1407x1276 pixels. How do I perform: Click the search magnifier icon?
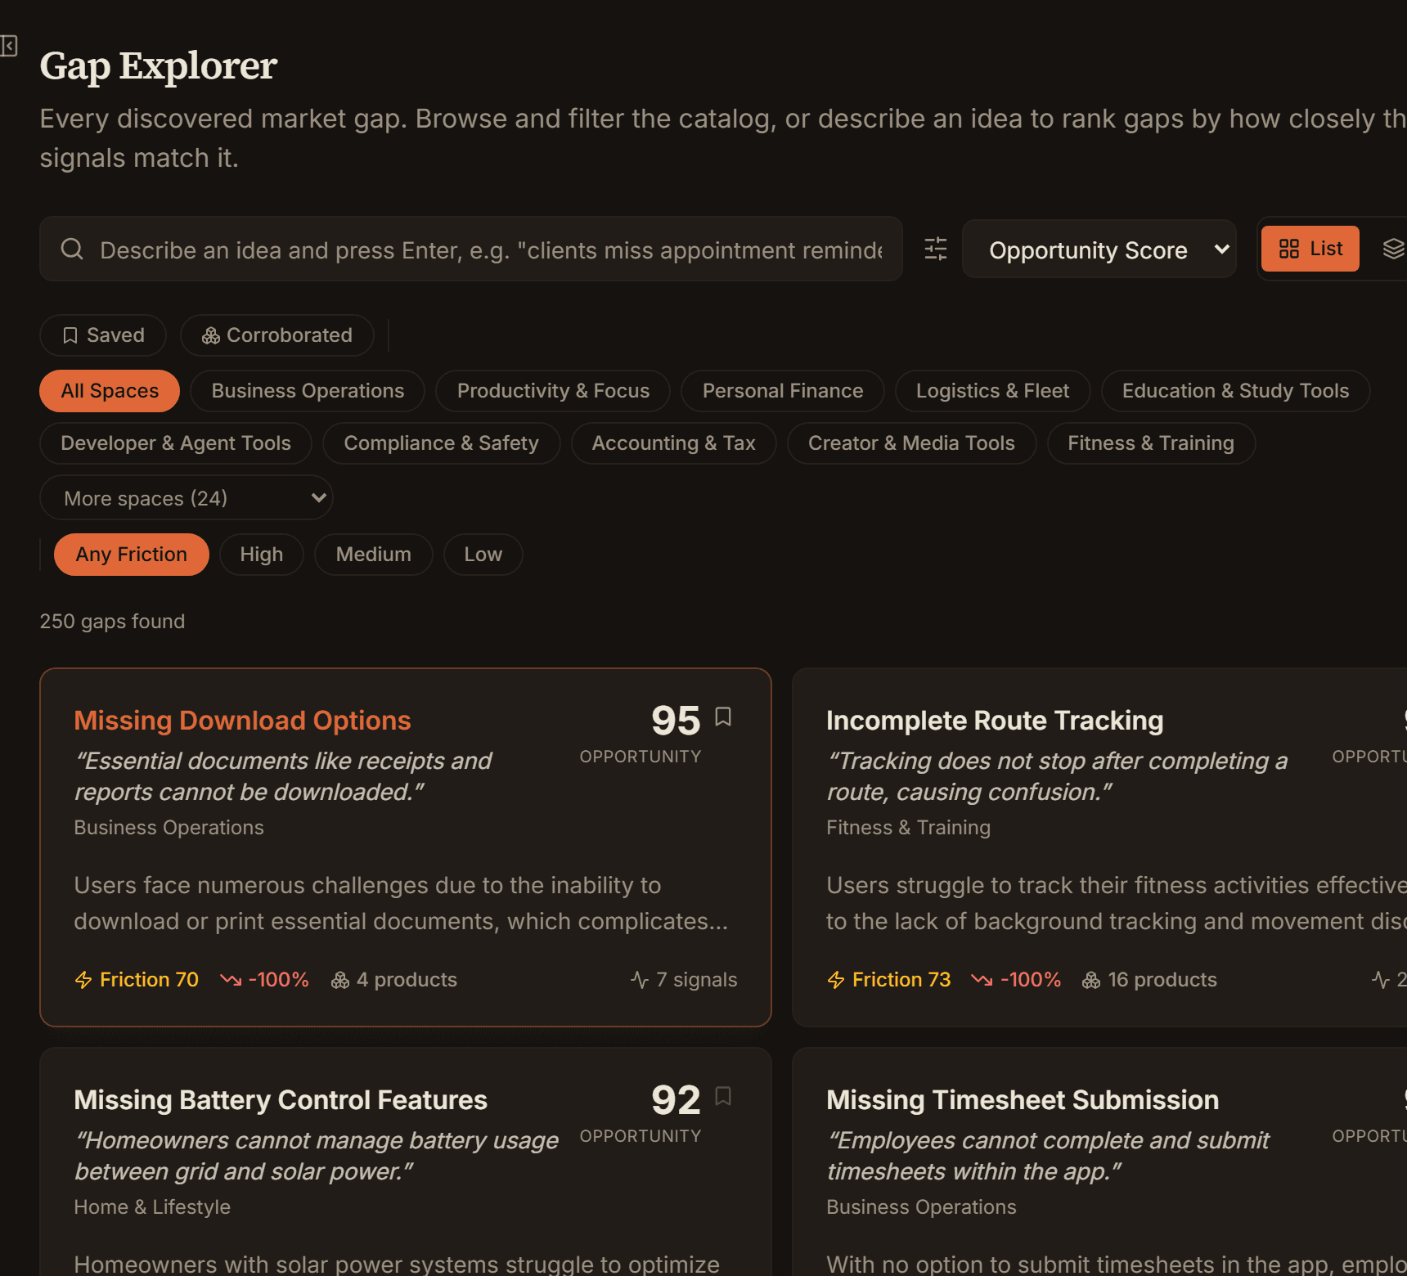pos(72,249)
